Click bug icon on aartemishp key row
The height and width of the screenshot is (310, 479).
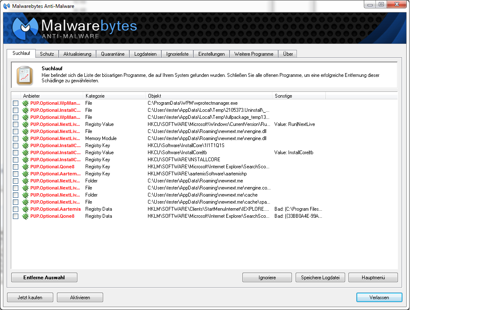[x=25, y=174]
